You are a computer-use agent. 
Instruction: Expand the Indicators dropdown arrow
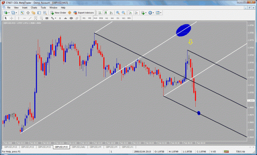tap(146, 13)
